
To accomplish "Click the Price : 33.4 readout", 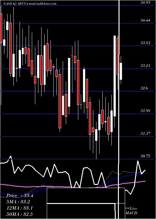I will click(x=20, y=196).
